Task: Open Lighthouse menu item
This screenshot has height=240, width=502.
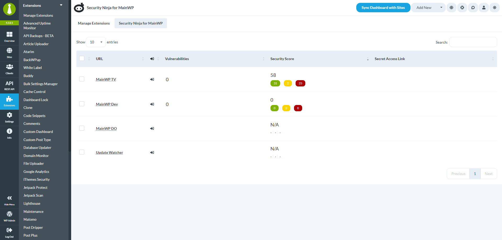Action: pyautogui.click(x=32, y=203)
